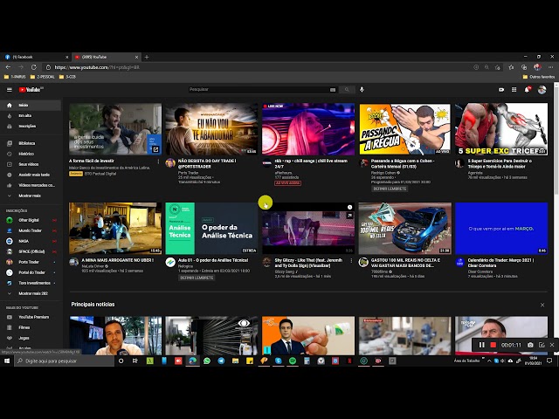The width and height of the screenshot is (559, 419).
Task: Expand 'Mostrar mais 282' subscriptions
Action: (31, 293)
